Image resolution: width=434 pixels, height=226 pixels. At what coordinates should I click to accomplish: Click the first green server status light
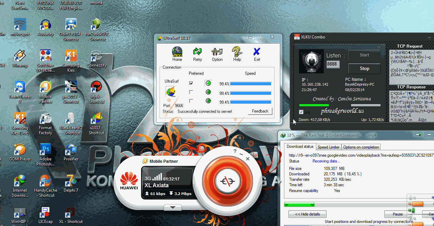[208, 83]
